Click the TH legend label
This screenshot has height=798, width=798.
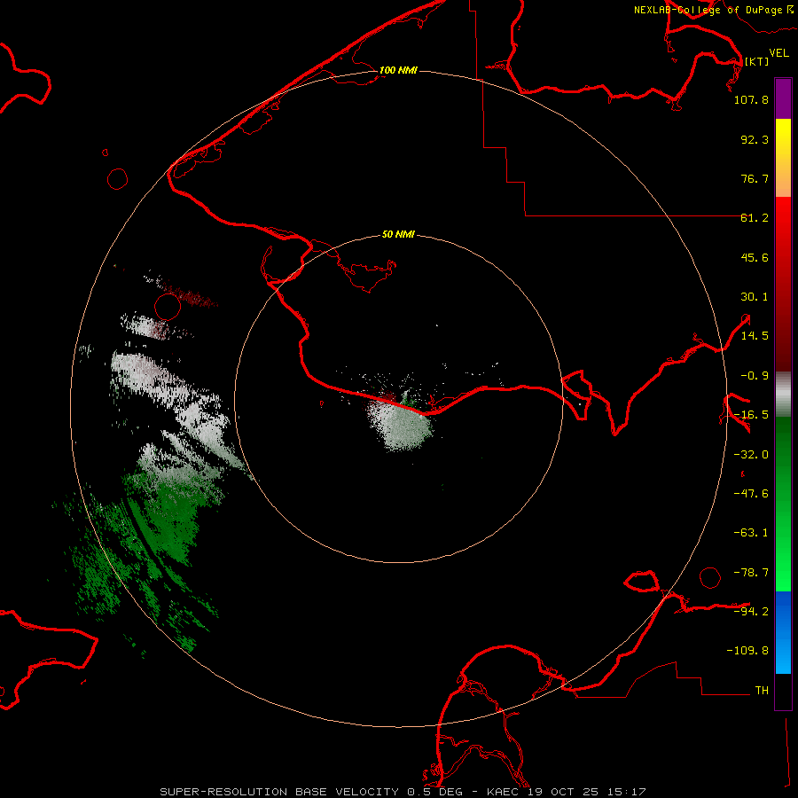pos(762,691)
